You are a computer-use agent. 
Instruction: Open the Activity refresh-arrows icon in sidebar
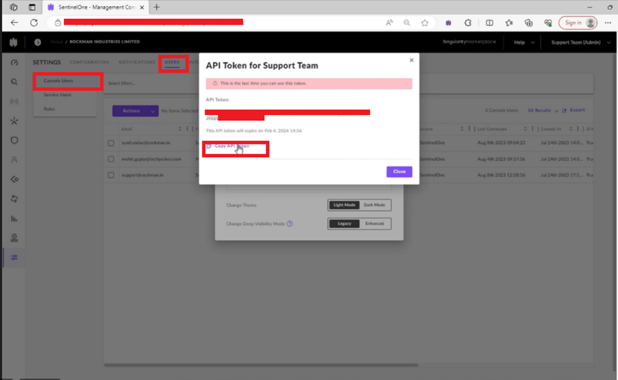point(14,199)
